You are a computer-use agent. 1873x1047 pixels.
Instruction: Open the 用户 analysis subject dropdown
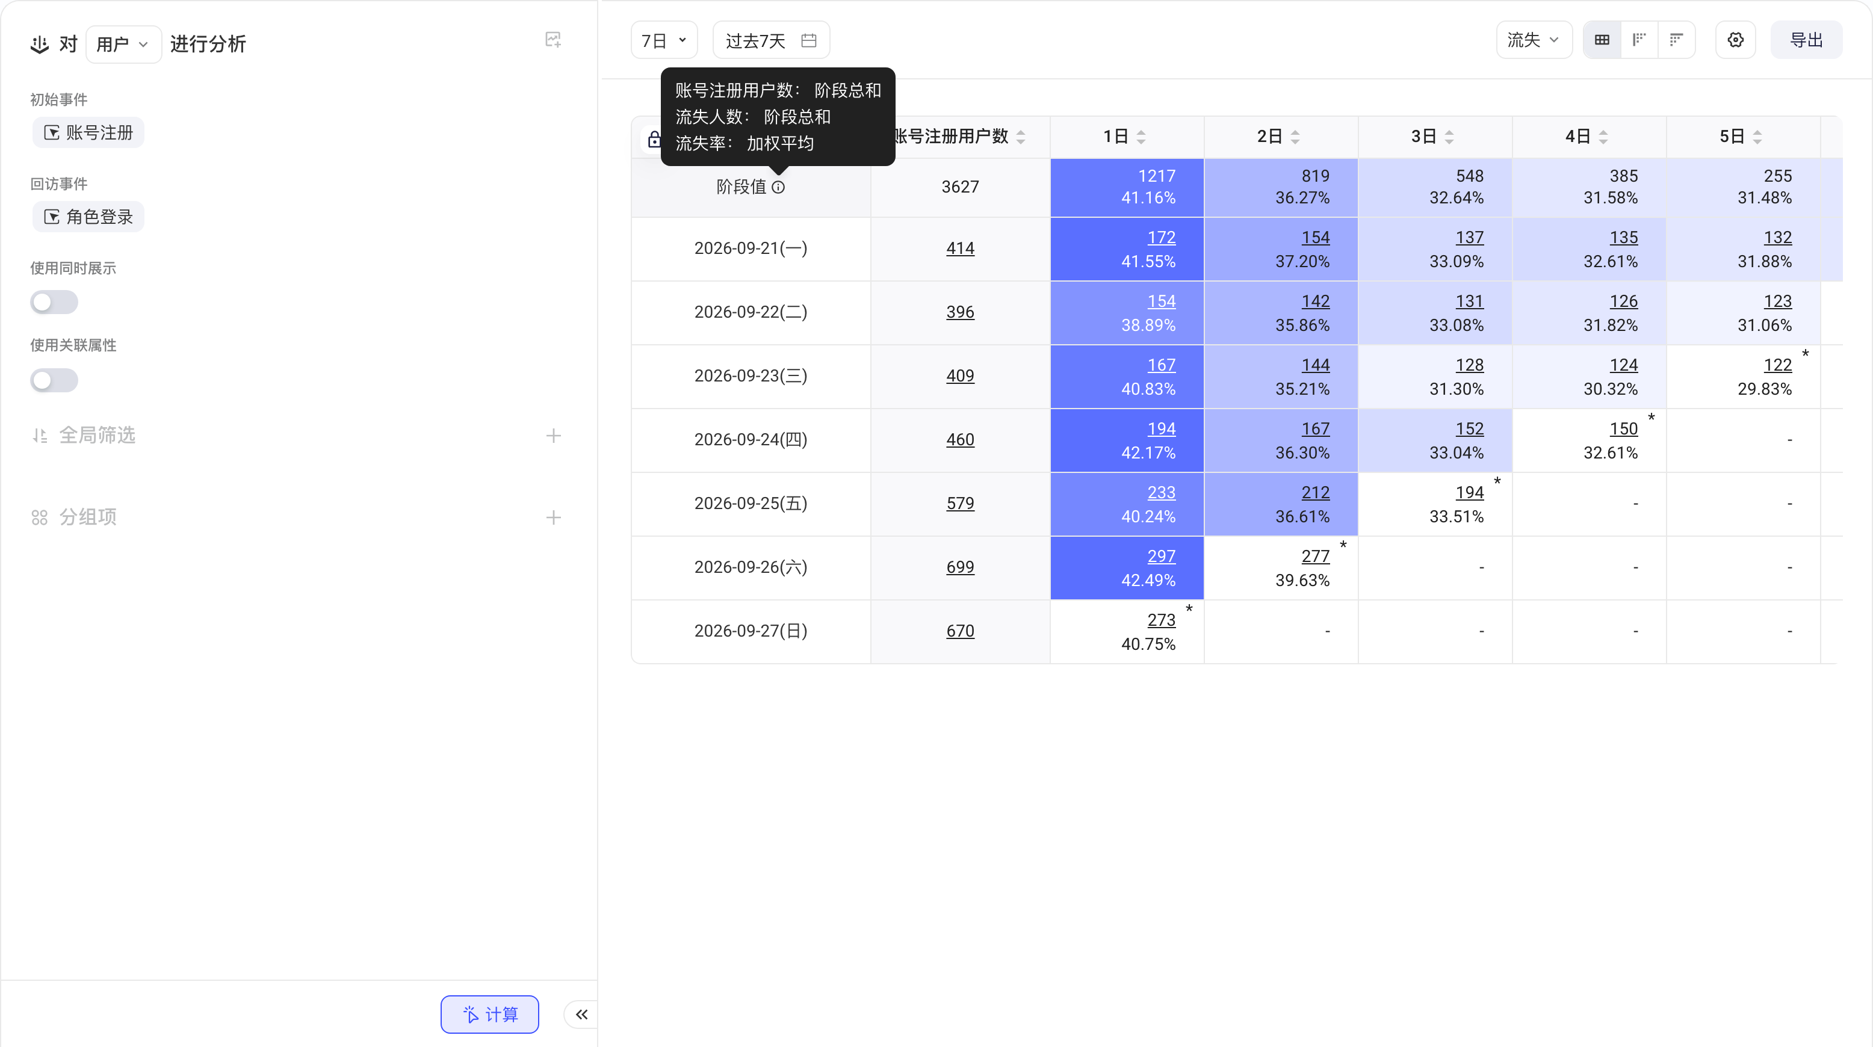pyautogui.click(x=123, y=45)
